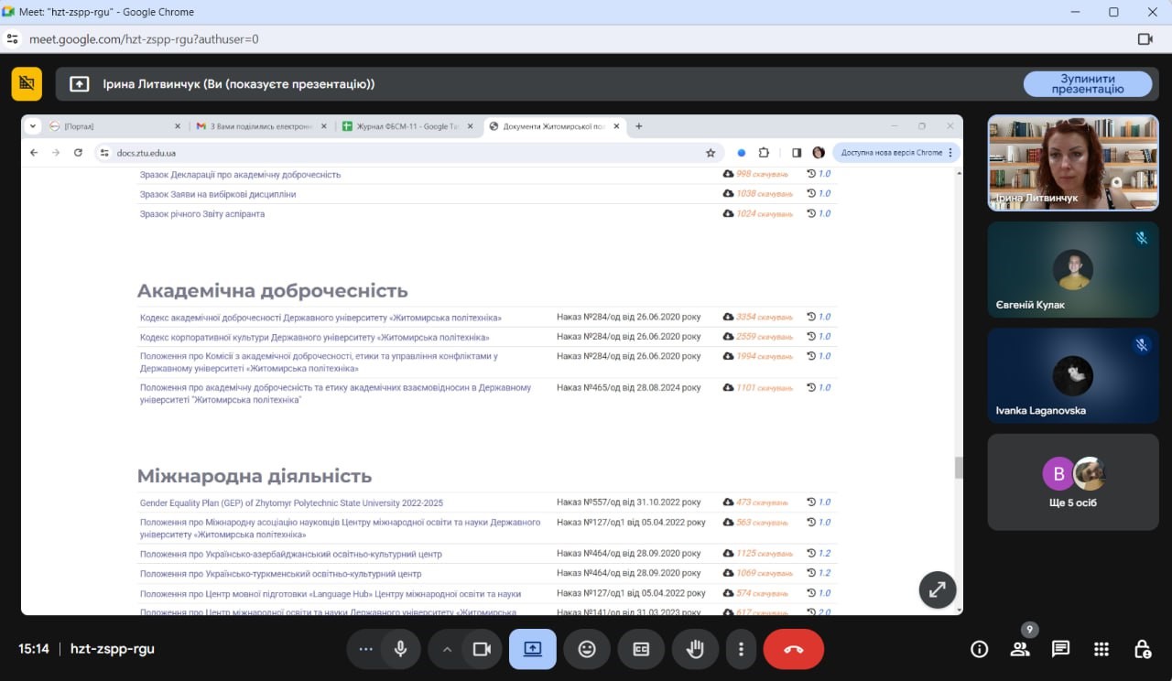Open Зразок Заяви на вибіркові дисципліни

(x=218, y=194)
